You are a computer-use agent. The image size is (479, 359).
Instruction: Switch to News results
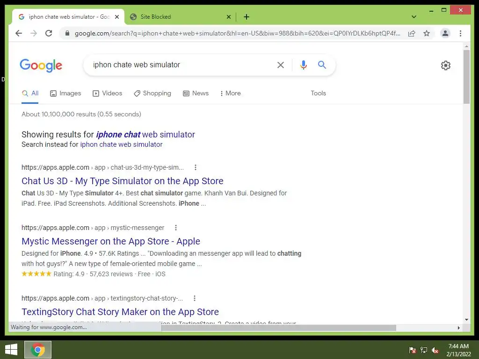(196, 93)
